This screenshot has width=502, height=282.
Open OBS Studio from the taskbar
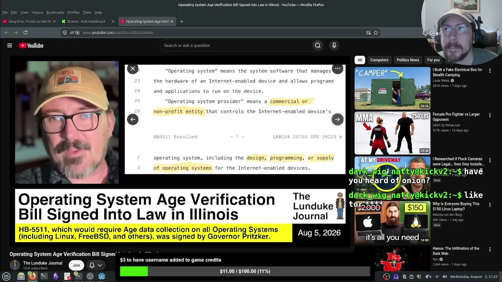click(90, 276)
